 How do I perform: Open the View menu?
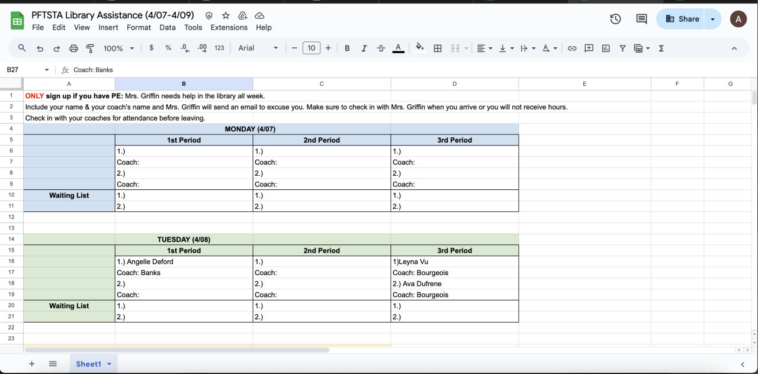pos(82,27)
